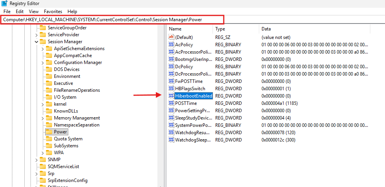This screenshot has height=187, width=385.
Task: Select the I/O System key
Action: pos(65,97)
